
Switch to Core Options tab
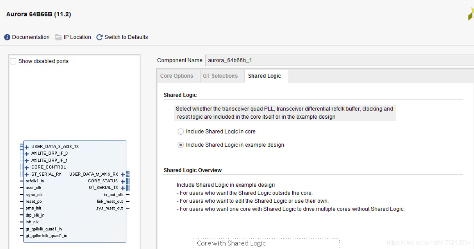tap(177, 76)
